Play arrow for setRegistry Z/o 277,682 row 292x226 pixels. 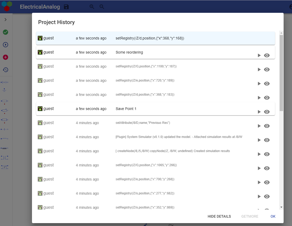[259, 196]
